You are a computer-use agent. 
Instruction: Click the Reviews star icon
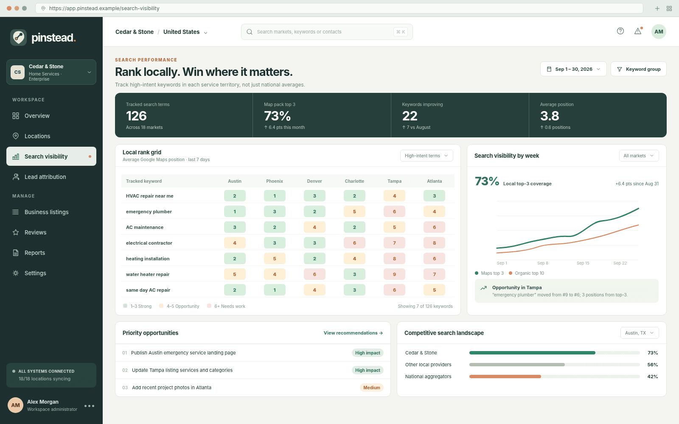[x=16, y=232]
